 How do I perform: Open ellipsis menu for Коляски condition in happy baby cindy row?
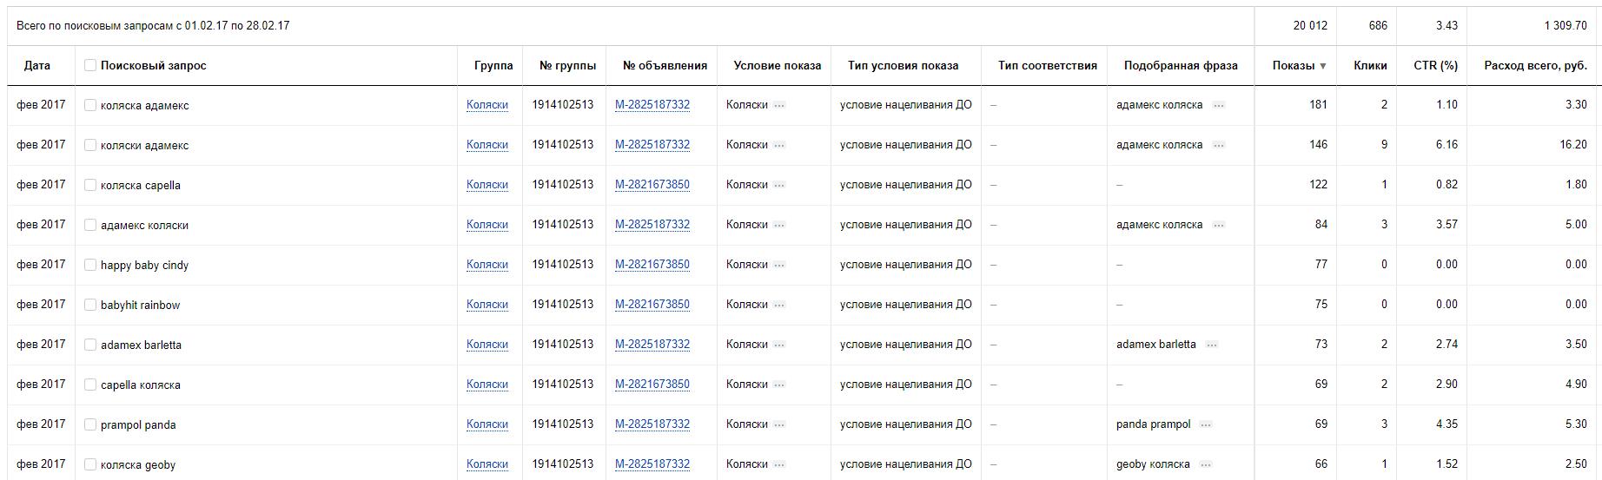[x=779, y=265]
